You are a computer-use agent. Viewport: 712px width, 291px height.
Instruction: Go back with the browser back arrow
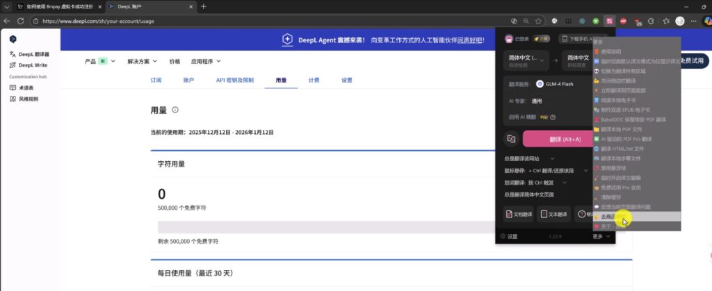click(x=7, y=21)
